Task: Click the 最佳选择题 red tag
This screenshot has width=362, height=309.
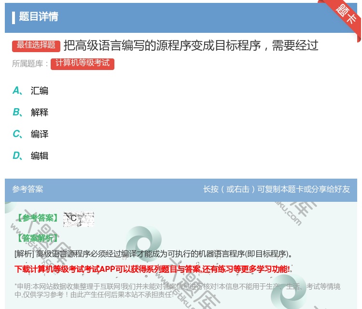Action: (36, 45)
